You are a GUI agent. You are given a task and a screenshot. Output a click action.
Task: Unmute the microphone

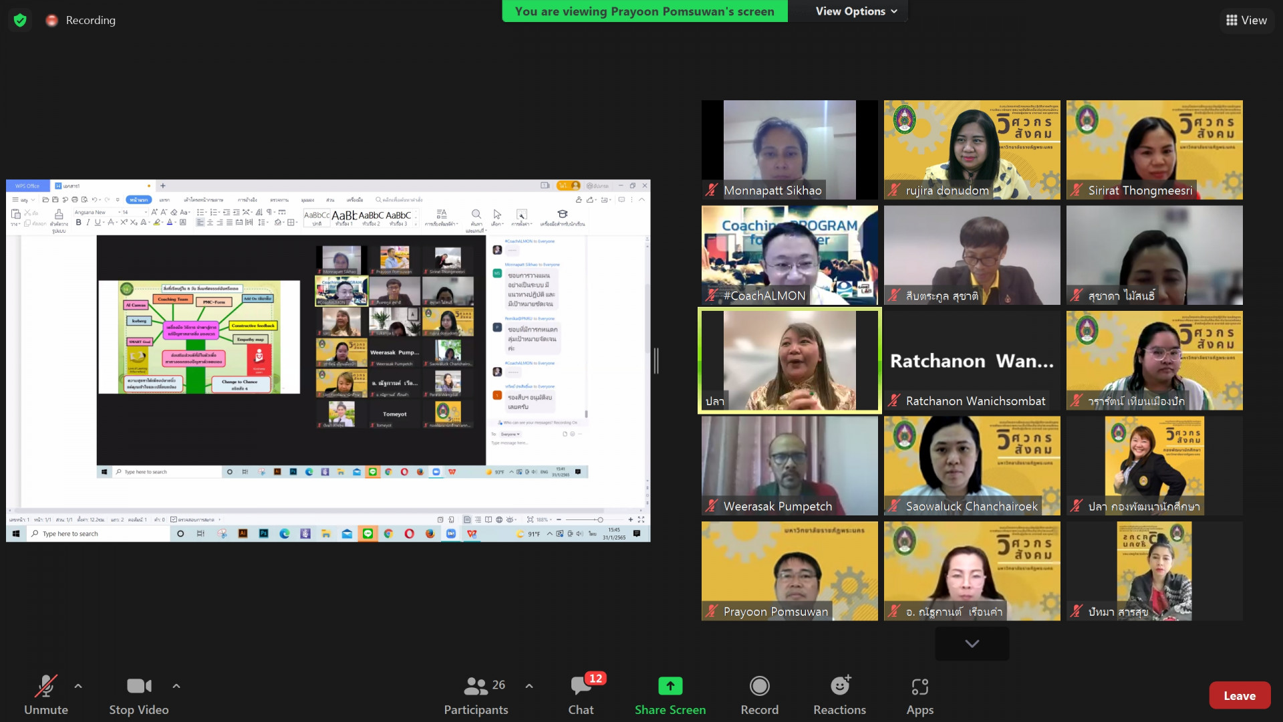(46, 695)
